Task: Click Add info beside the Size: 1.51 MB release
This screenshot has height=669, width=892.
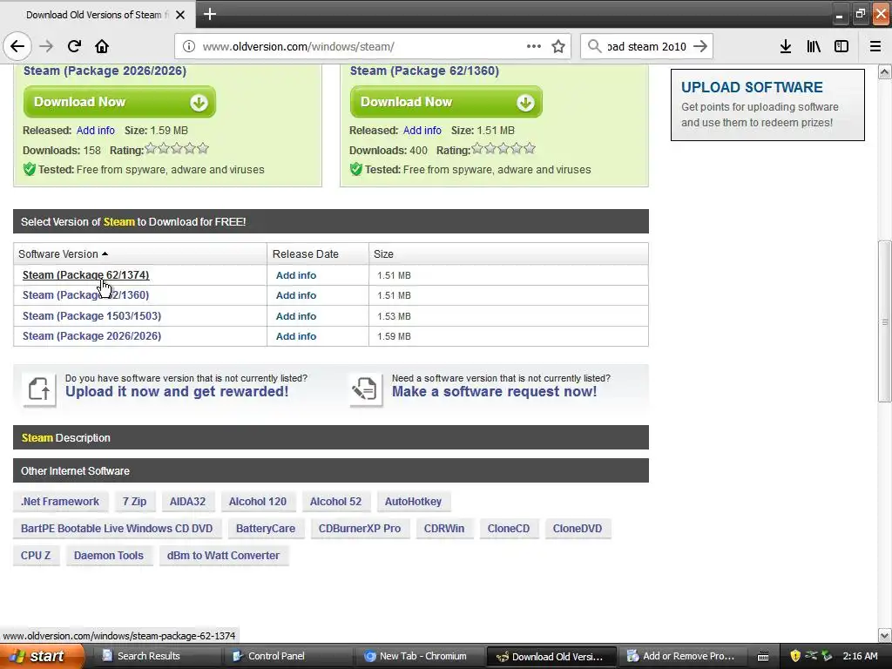Action: pos(422,131)
